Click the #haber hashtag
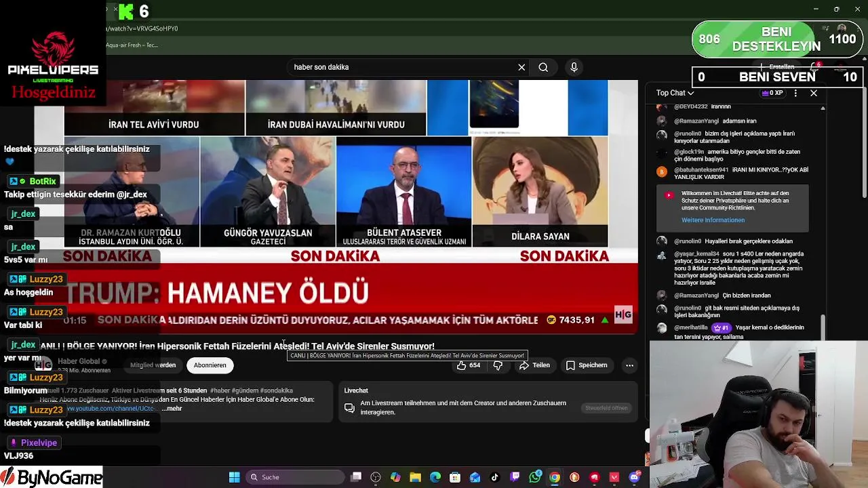Image resolution: width=868 pixels, height=488 pixels. (x=220, y=390)
